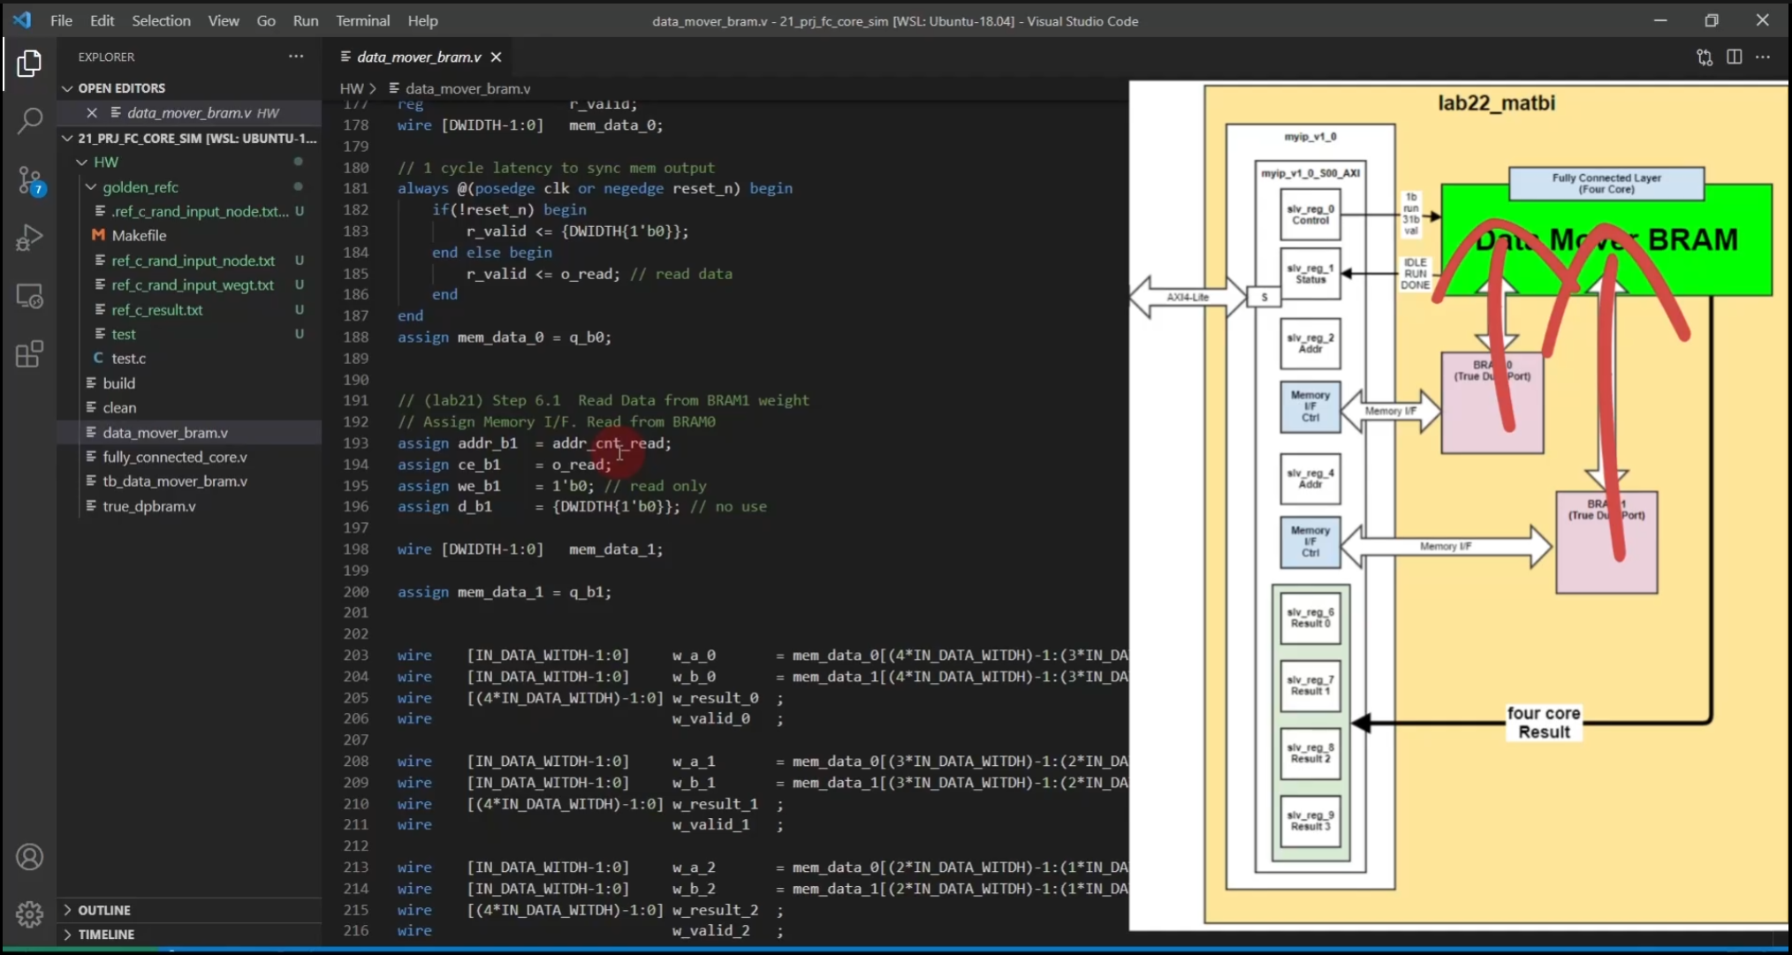
Task: Open the Search view in activity bar
Action: coord(29,120)
